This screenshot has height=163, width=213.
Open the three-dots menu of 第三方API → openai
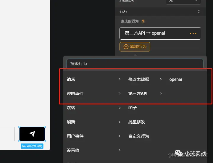tap(193, 33)
